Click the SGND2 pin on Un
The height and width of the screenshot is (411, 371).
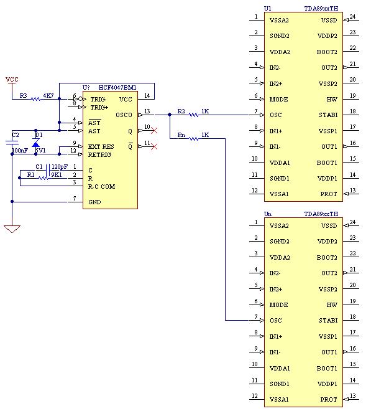[x=280, y=242]
